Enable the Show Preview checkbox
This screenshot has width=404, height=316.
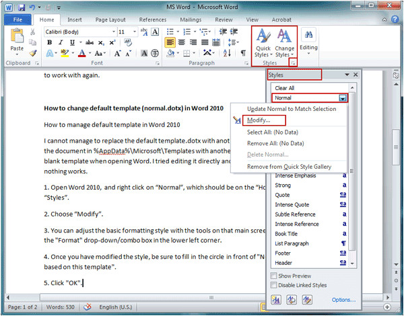point(273,275)
